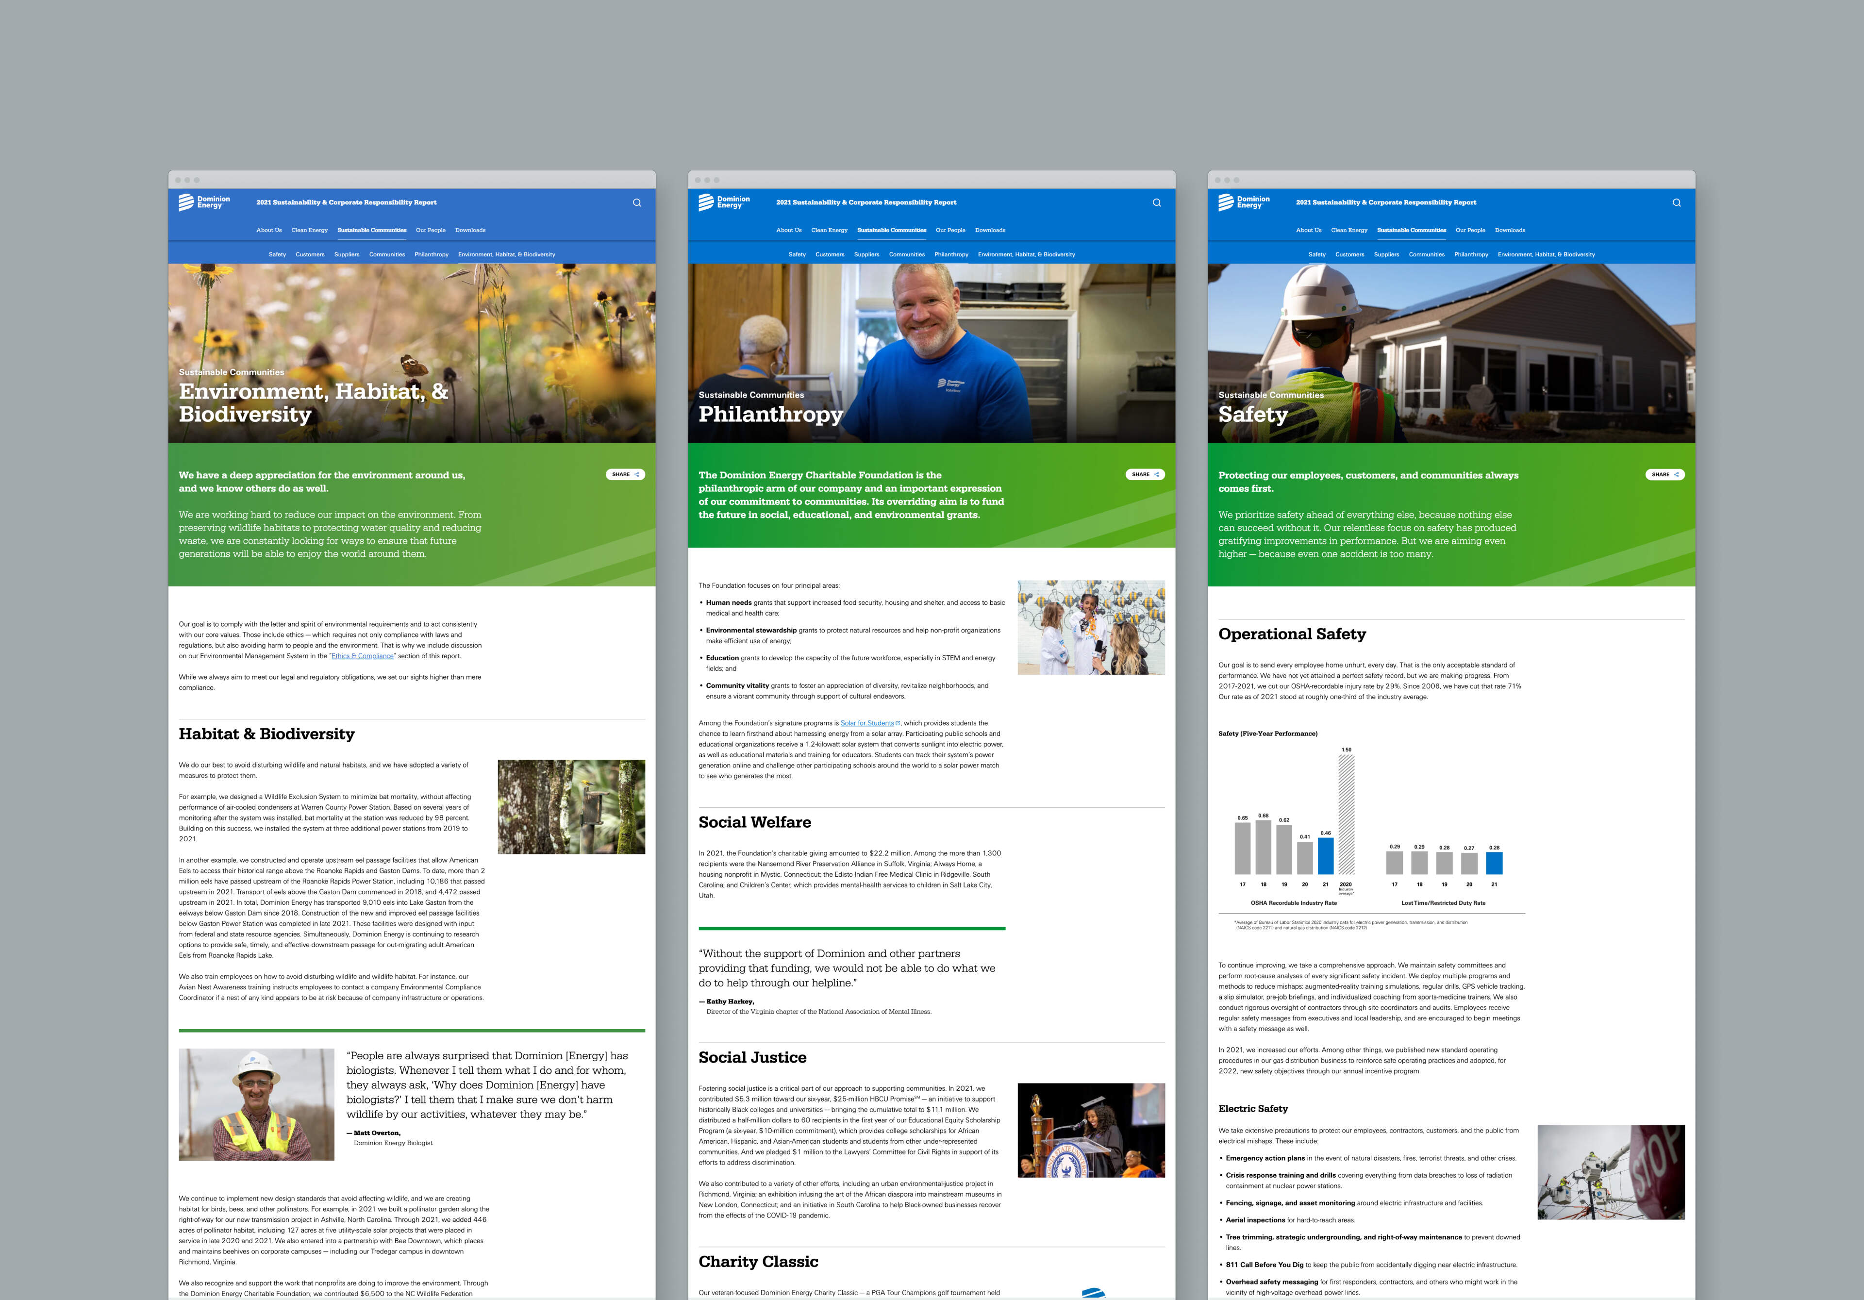Viewport: 1864px width, 1300px height.
Task: Click the Social Welfare heading
Action: (x=754, y=822)
